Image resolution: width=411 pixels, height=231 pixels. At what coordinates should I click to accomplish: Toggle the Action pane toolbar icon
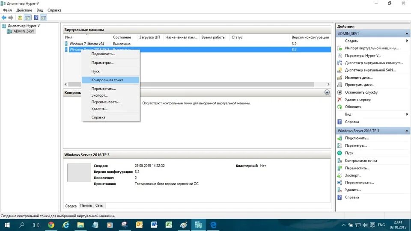click(x=44, y=18)
